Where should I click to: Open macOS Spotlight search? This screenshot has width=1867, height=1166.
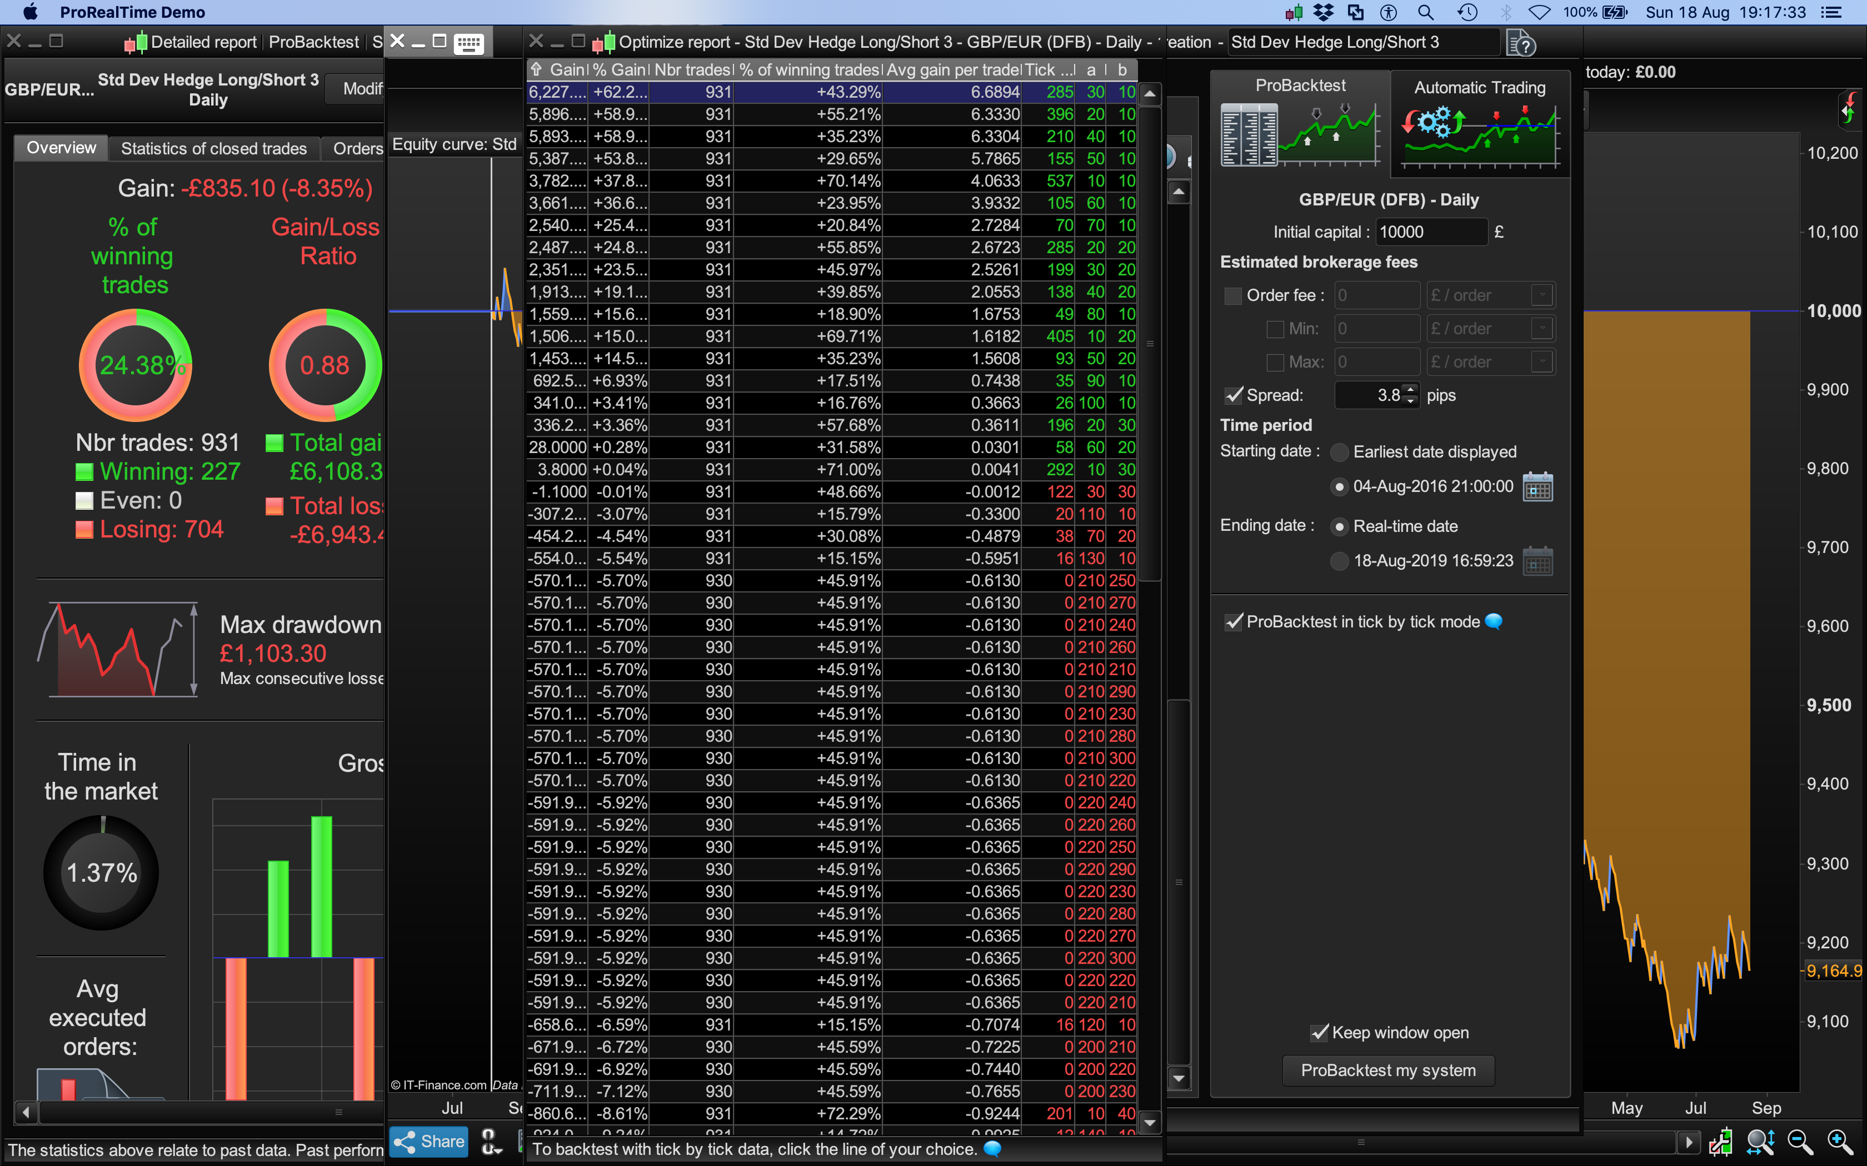(1426, 12)
